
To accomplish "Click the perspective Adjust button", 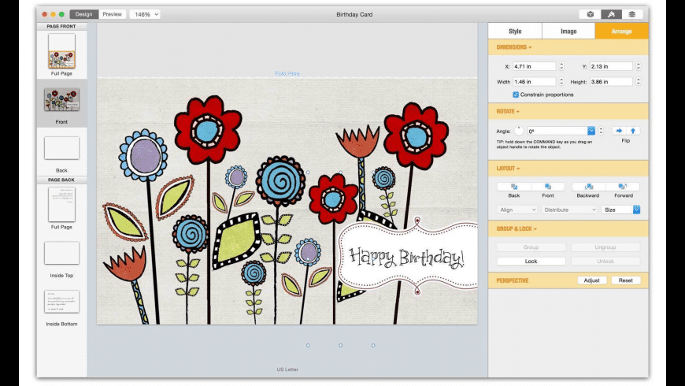I will (592, 280).
